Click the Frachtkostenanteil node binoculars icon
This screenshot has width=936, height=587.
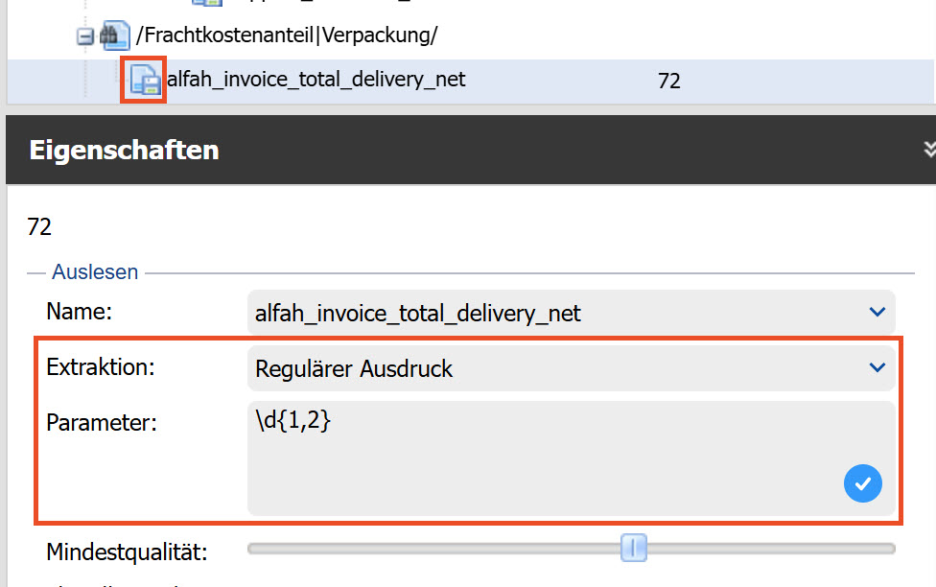pos(115,36)
